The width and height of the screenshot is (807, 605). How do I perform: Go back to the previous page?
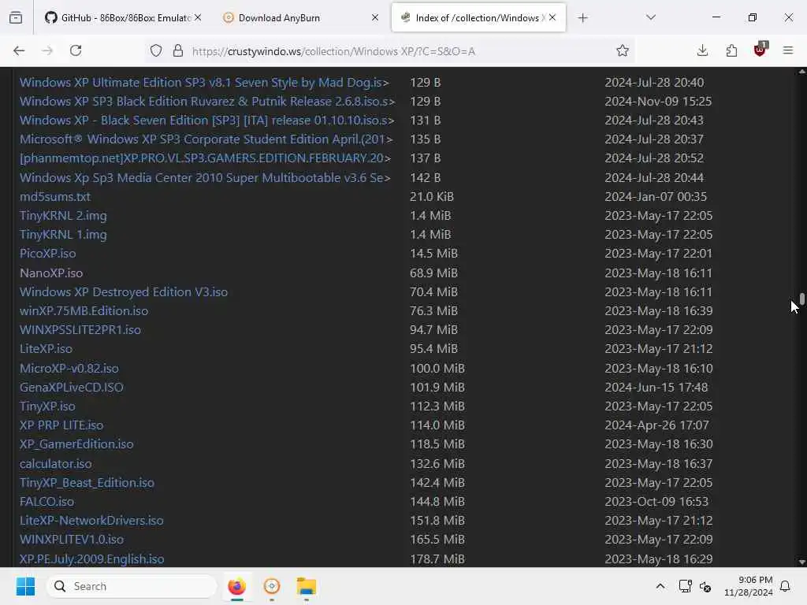19,50
